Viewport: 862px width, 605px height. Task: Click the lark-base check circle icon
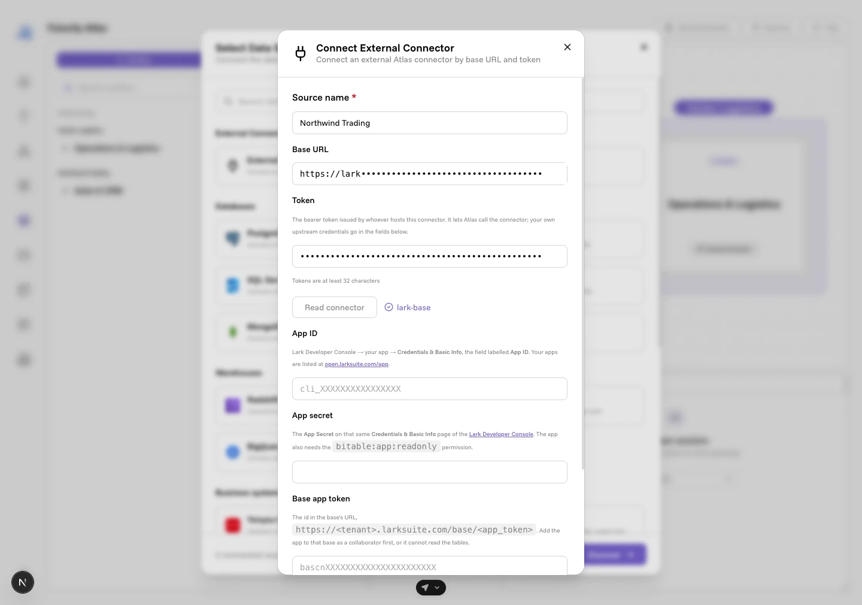pyautogui.click(x=388, y=307)
